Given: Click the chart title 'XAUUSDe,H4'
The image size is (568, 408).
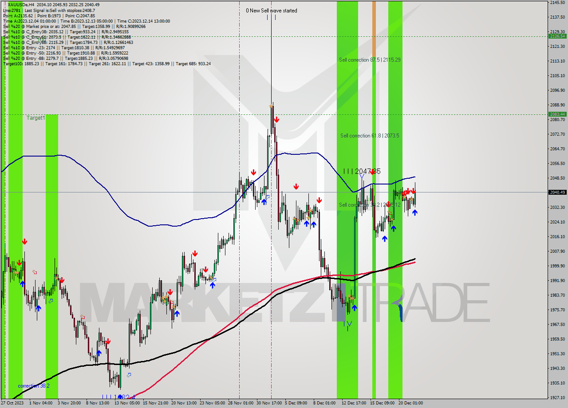Looking at the screenshot, I should coord(20,4).
